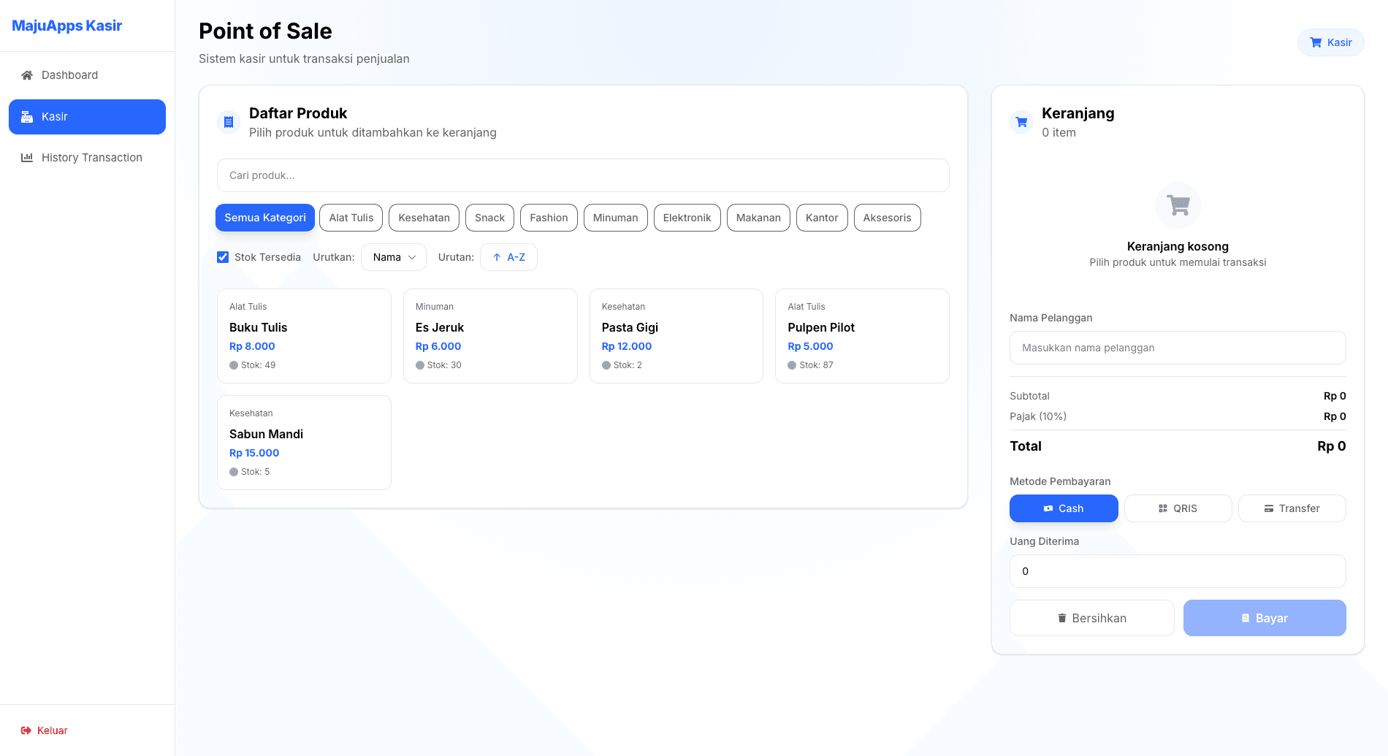Click the Kasir badge at top right
Viewport: 1388px width, 756px height.
tap(1330, 42)
